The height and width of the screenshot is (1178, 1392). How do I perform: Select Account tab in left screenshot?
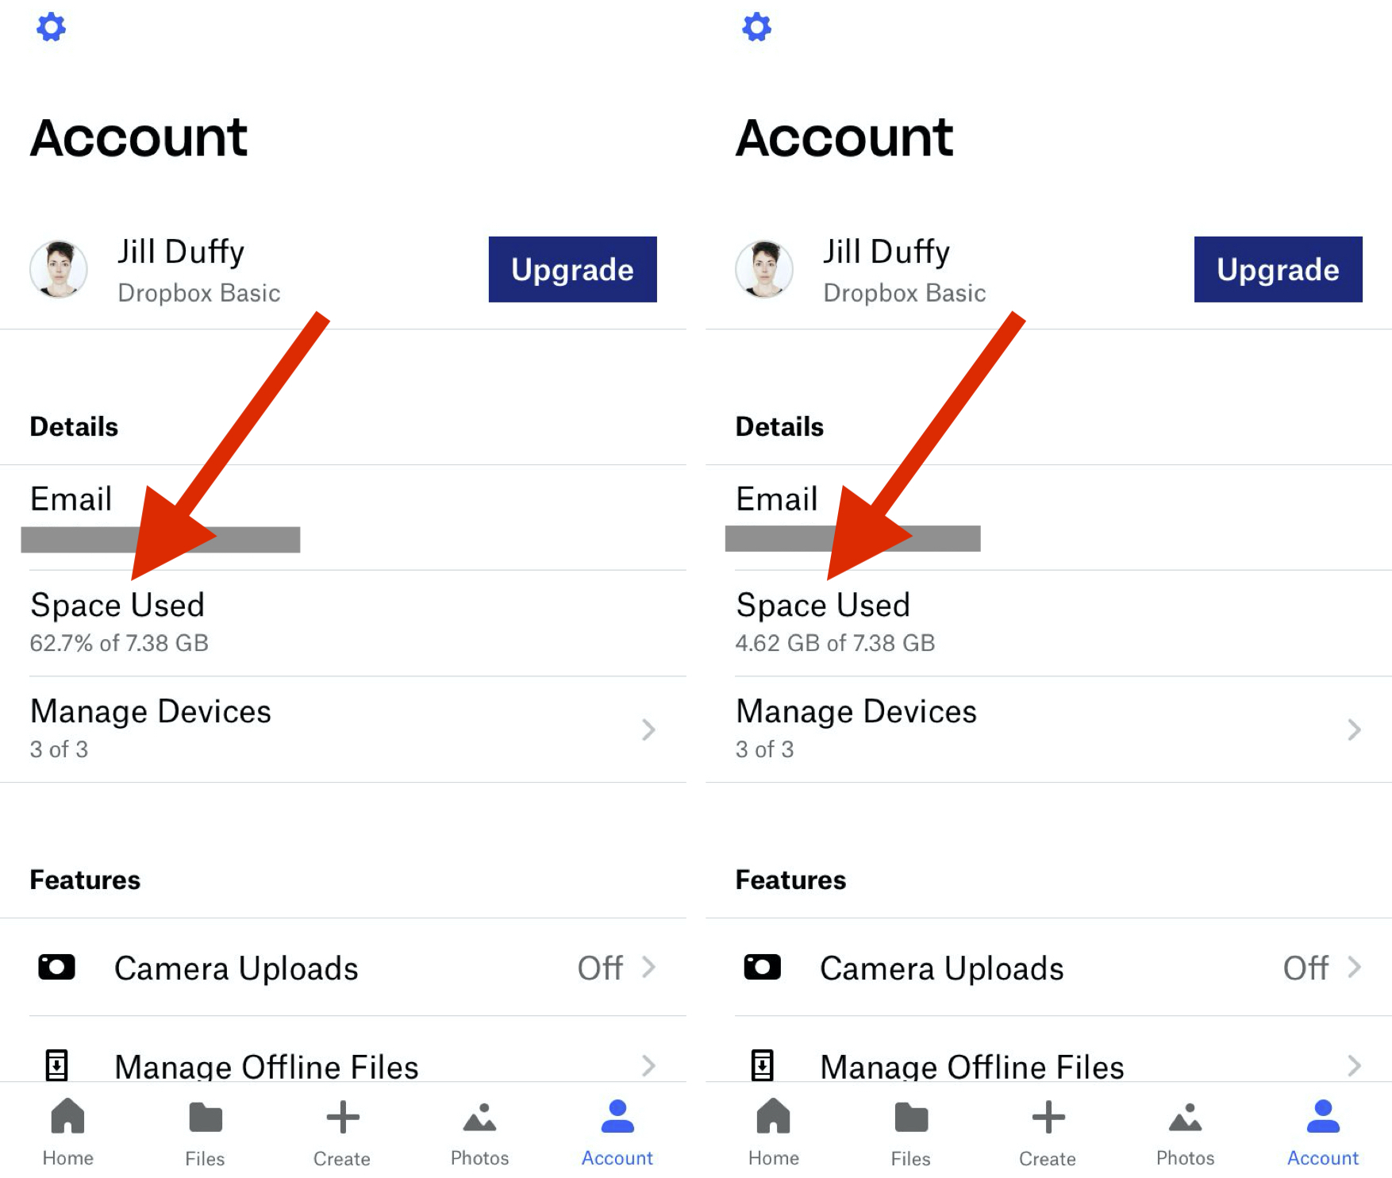coord(617,1133)
